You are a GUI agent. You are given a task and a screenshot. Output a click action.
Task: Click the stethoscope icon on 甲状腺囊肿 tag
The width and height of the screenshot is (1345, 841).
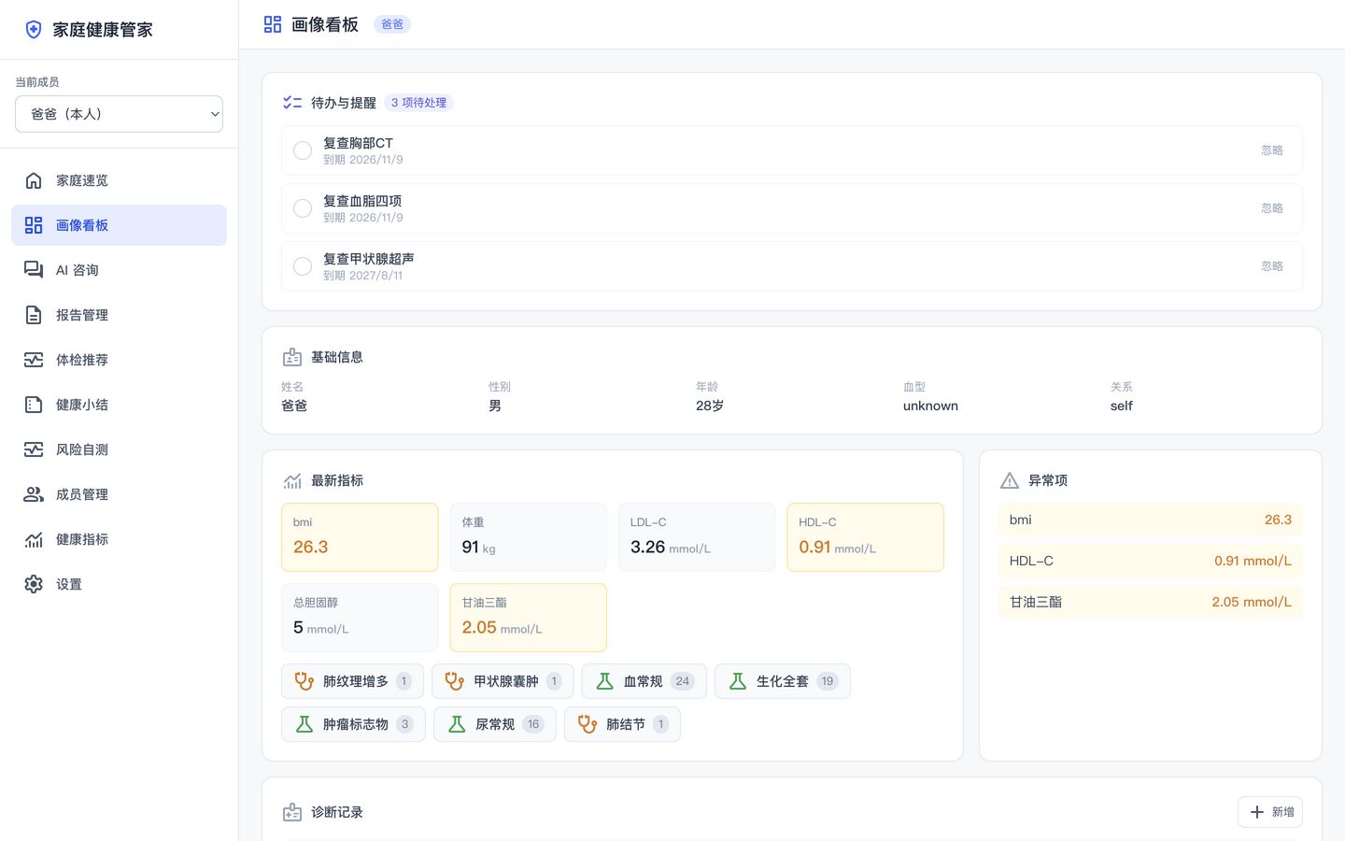(455, 681)
